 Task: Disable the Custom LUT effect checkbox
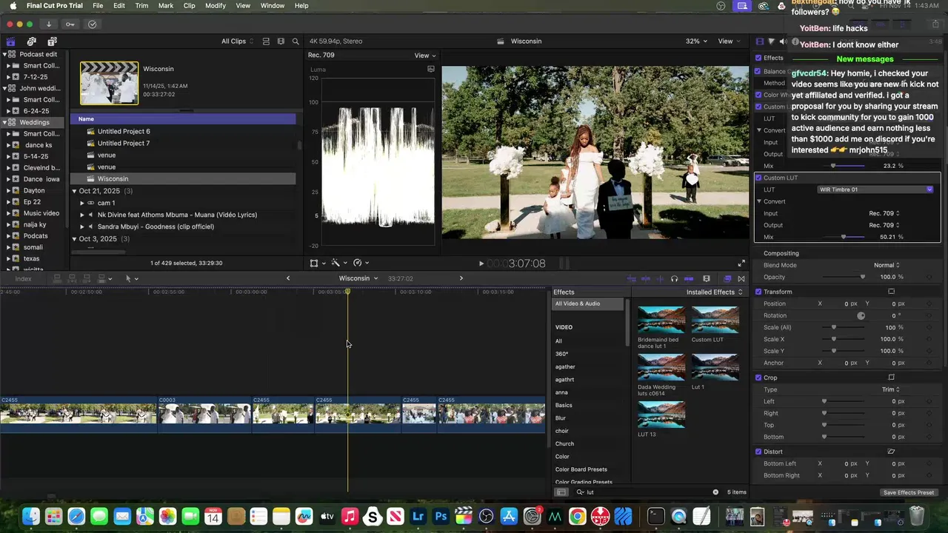tap(758, 178)
